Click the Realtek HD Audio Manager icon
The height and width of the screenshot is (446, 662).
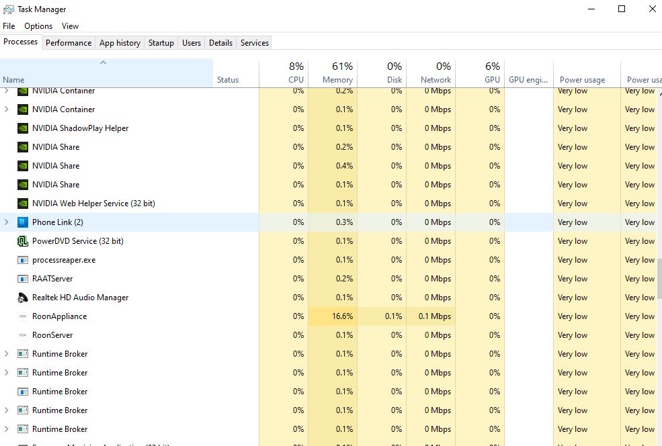[x=23, y=298]
